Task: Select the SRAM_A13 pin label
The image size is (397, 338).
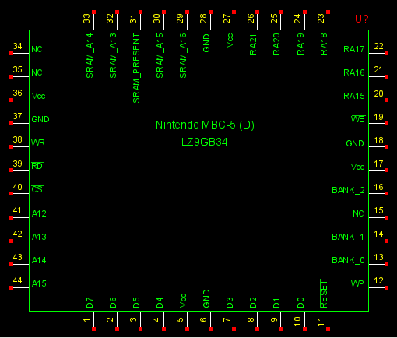Action: pos(113,56)
